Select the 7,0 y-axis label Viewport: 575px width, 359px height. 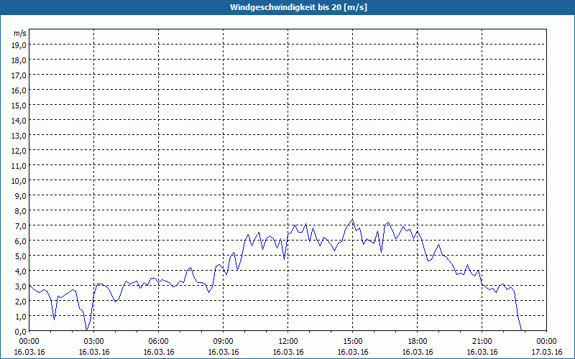coord(22,226)
